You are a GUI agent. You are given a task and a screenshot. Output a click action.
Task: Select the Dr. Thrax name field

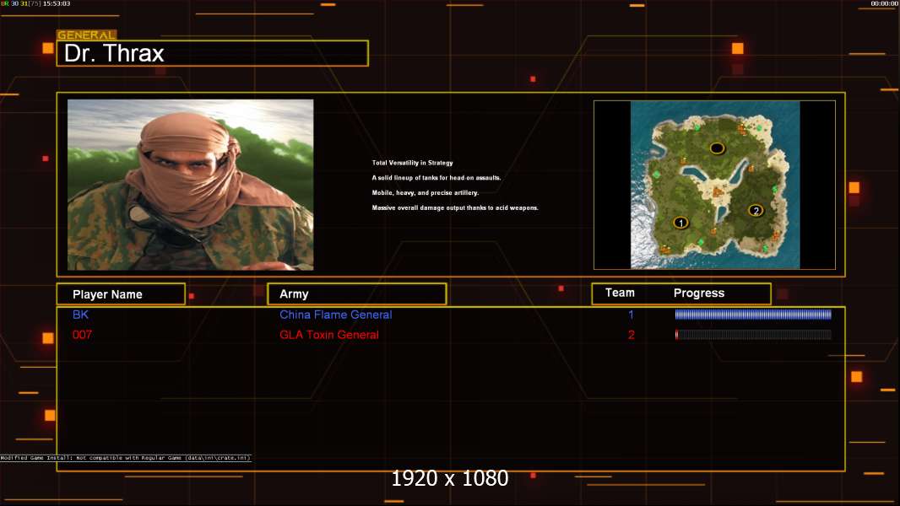[213, 53]
